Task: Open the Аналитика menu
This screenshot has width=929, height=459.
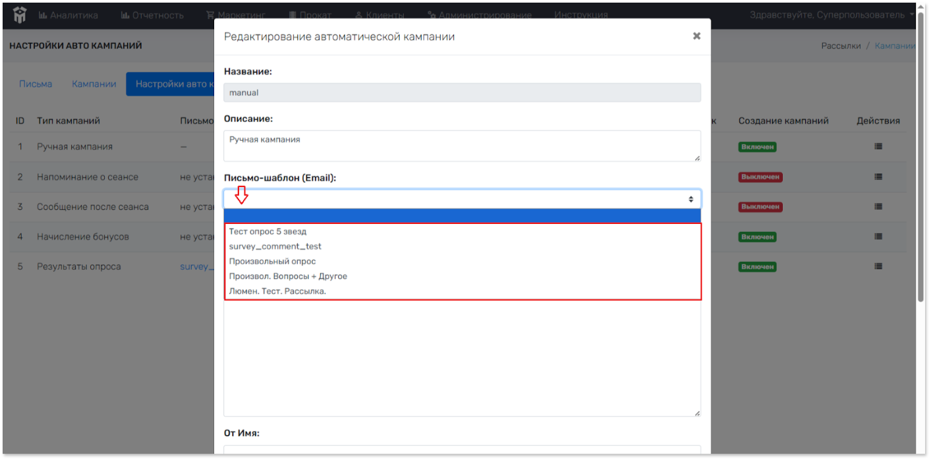Action: point(69,14)
